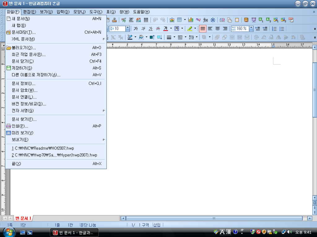The height and width of the screenshot is (237, 317).
Task: Click the send backward light square arrow icon
Action: click(159, 37)
